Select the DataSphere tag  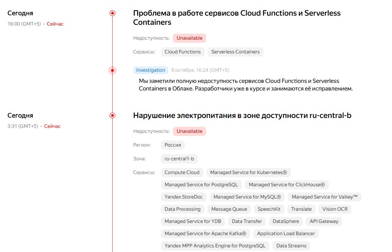[286, 221]
